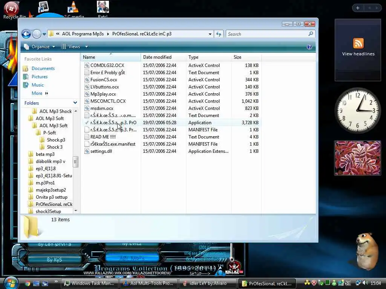
Task: Select diábolík mp3 v folder in tree
Action: [51, 161]
